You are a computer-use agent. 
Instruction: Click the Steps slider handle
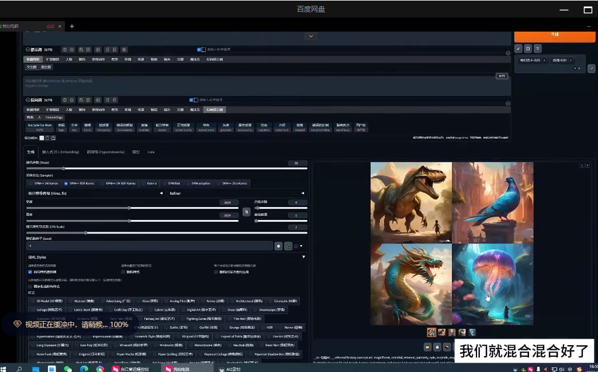point(63,168)
